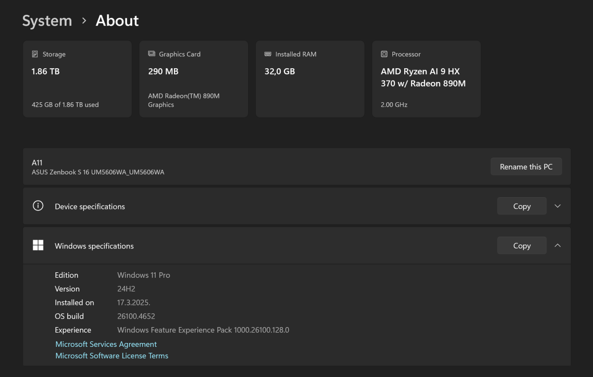Click the Storage drive icon

(x=35, y=54)
